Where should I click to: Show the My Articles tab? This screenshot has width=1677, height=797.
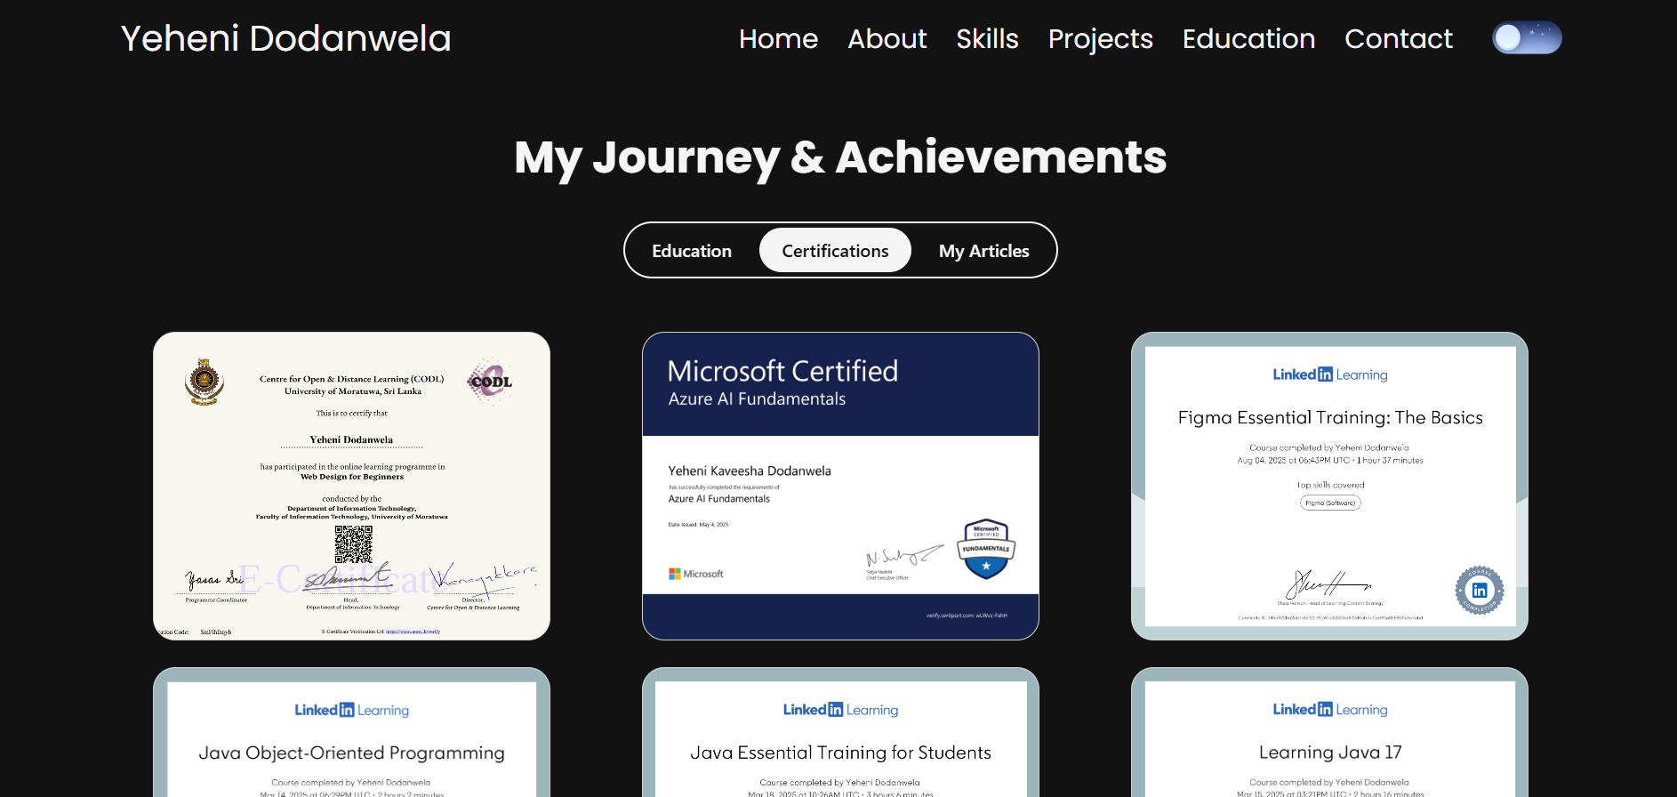click(983, 251)
